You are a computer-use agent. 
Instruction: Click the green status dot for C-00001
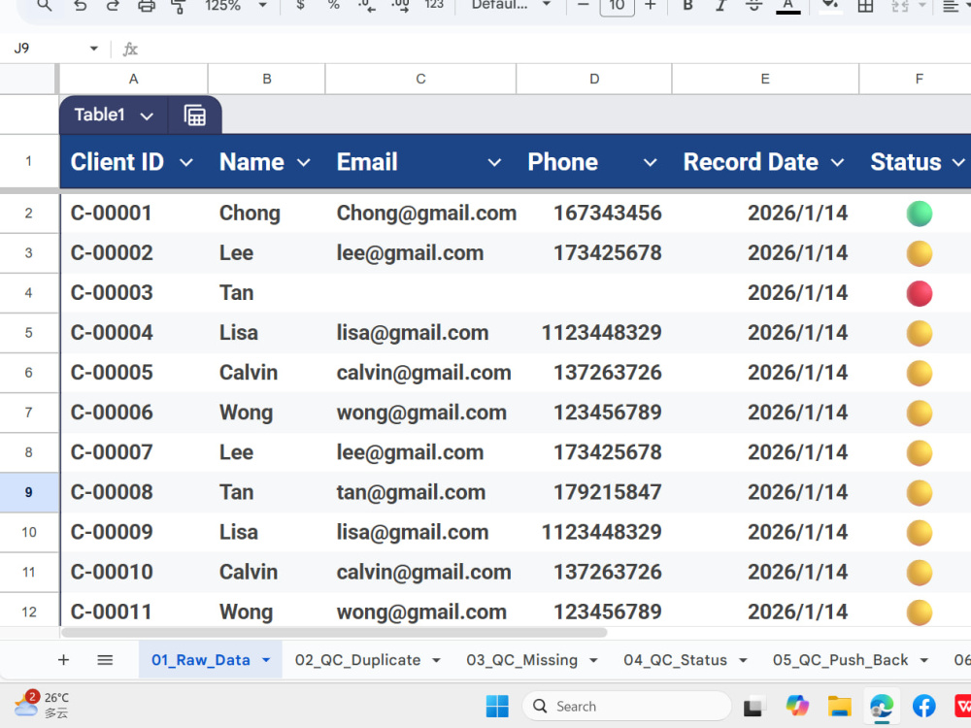click(x=919, y=214)
